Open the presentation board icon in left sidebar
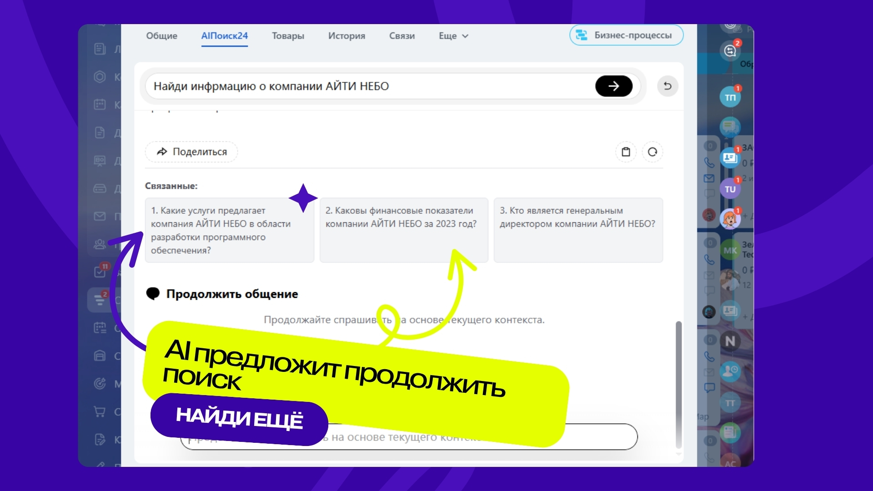Viewport: 873px width, 491px height. pos(100,160)
